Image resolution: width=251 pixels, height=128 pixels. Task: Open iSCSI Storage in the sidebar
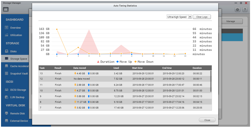click(18, 90)
